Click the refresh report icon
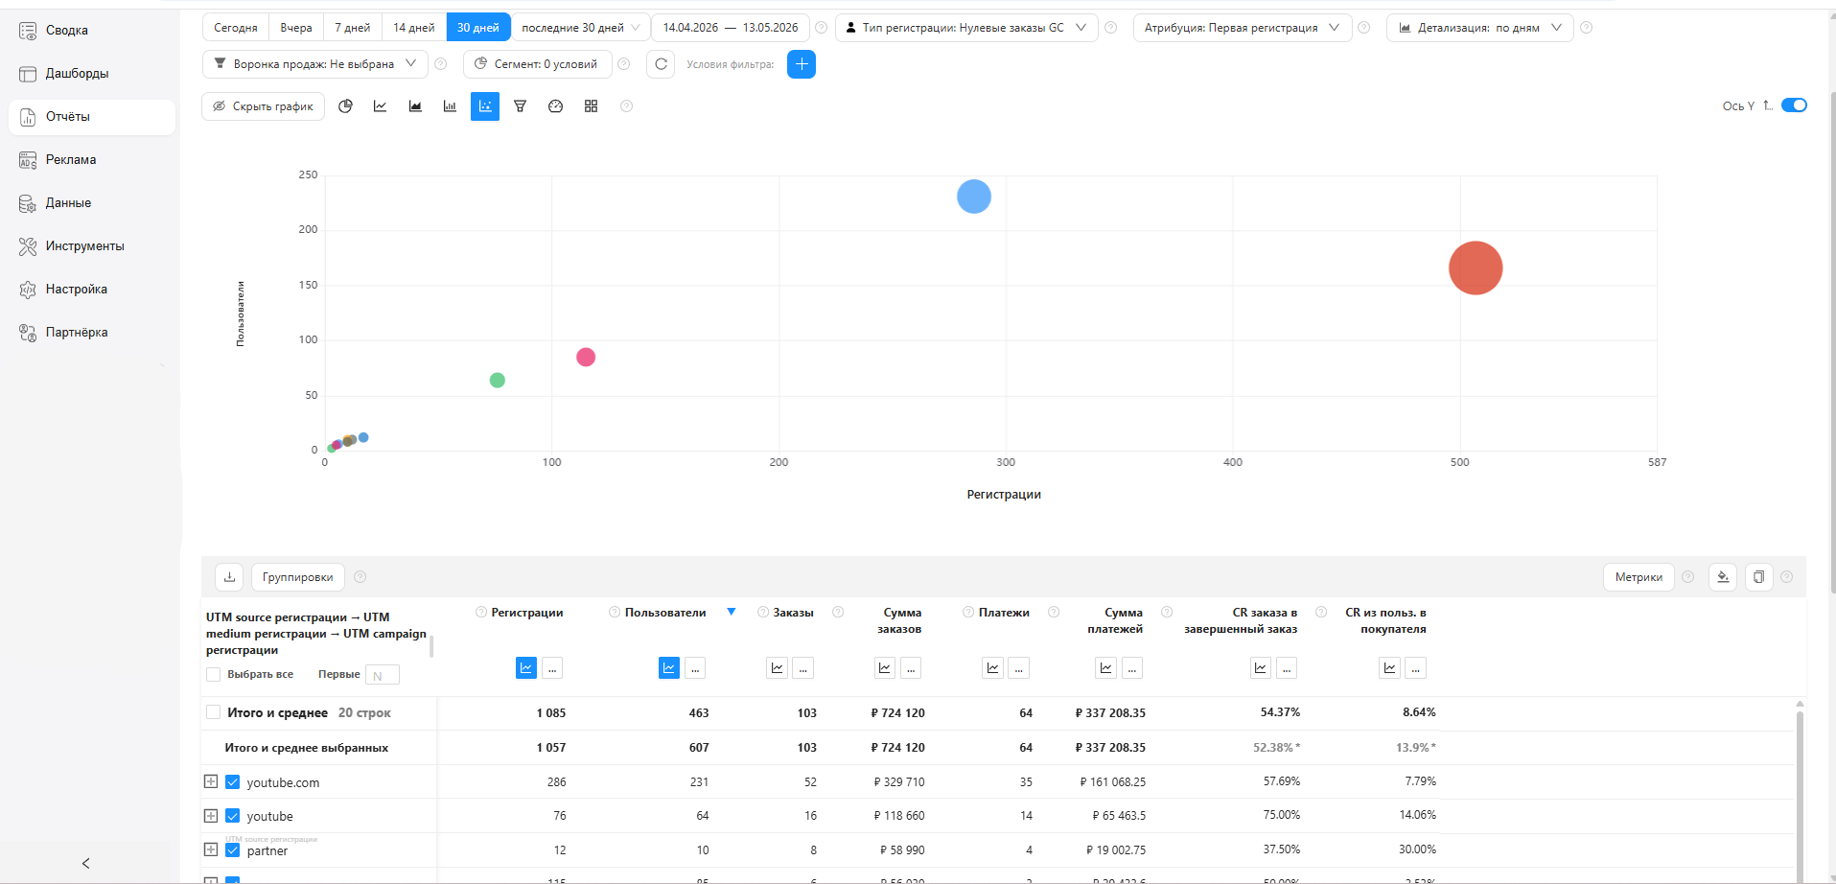 (x=661, y=64)
